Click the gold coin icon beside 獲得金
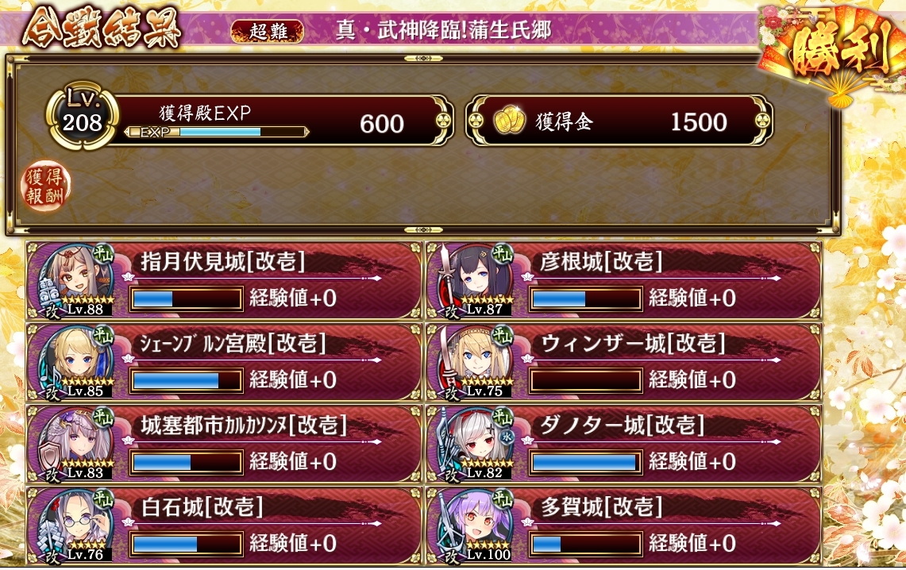Screen dimensions: 906x570 tap(510, 121)
